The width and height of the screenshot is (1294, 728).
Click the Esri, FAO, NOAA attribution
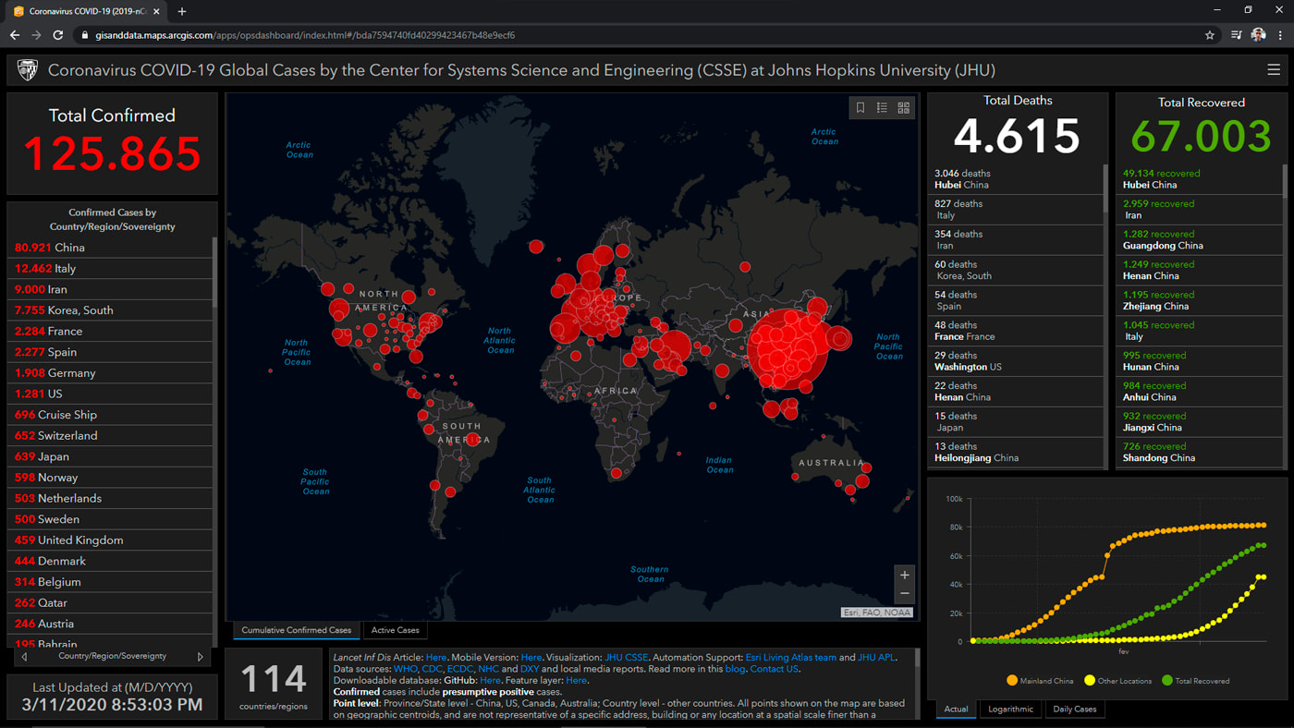point(877,613)
